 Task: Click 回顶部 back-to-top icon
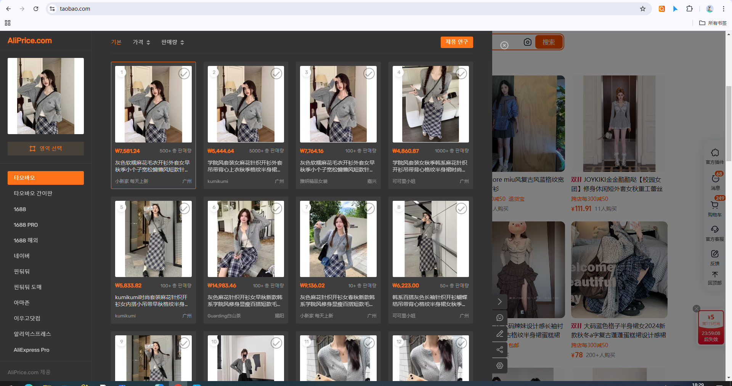715,278
